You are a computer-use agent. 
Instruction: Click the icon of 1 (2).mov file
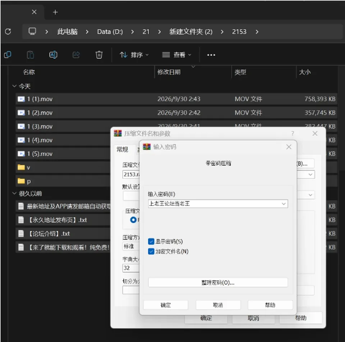click(21, 113)
